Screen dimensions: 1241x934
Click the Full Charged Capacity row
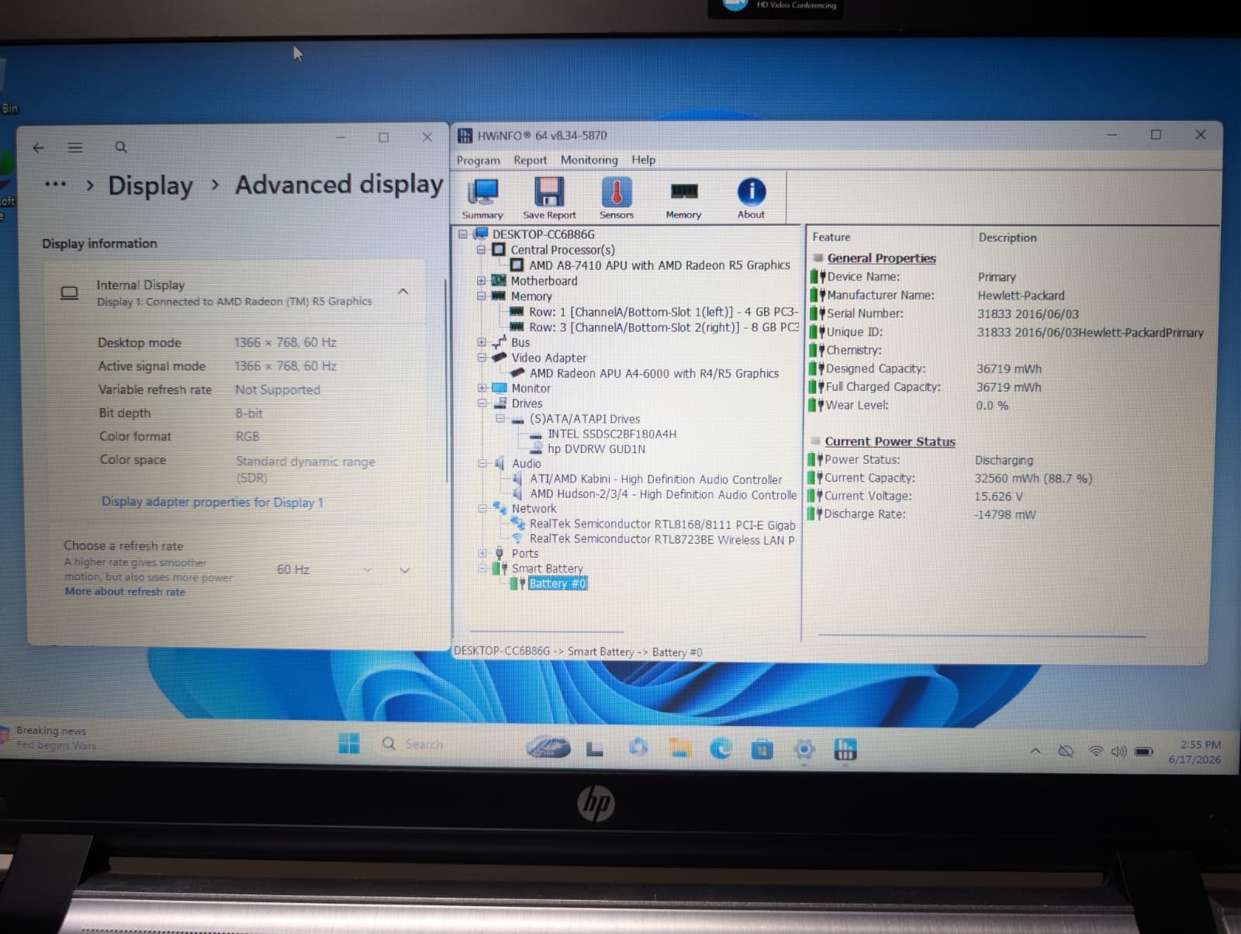coord(927,386)
